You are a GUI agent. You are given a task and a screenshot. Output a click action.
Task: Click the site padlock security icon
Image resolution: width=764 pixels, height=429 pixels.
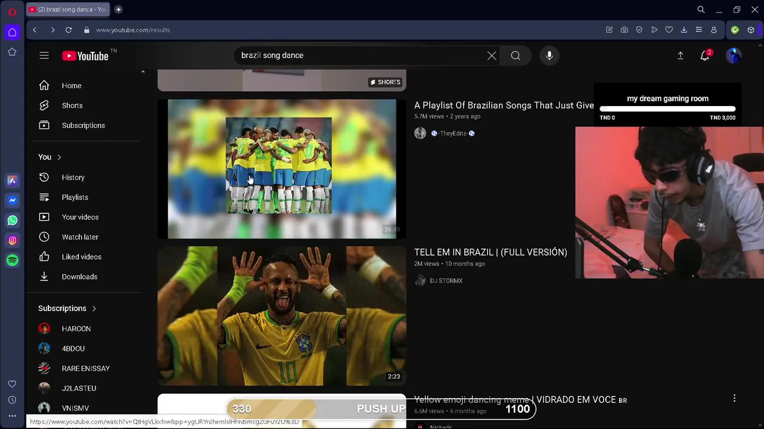coord(87,30)
